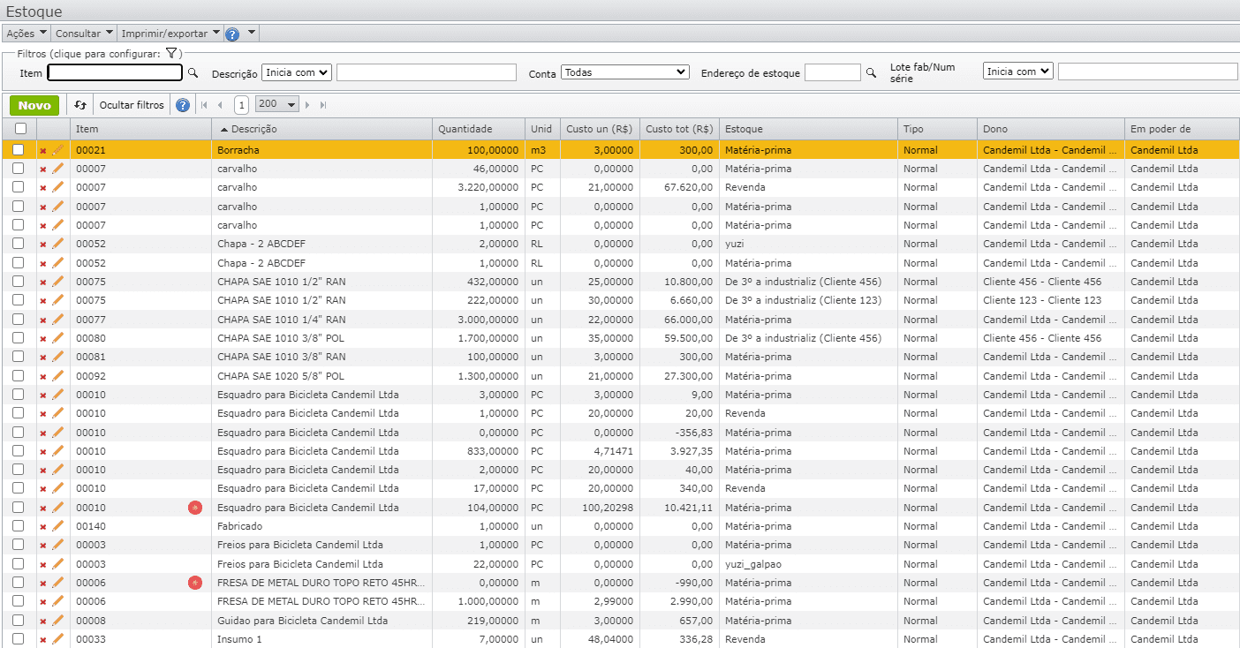The image size is (1240, 648).
Task: Expand the 200 rows-per-page dropdown
Action: coord(277,104)
